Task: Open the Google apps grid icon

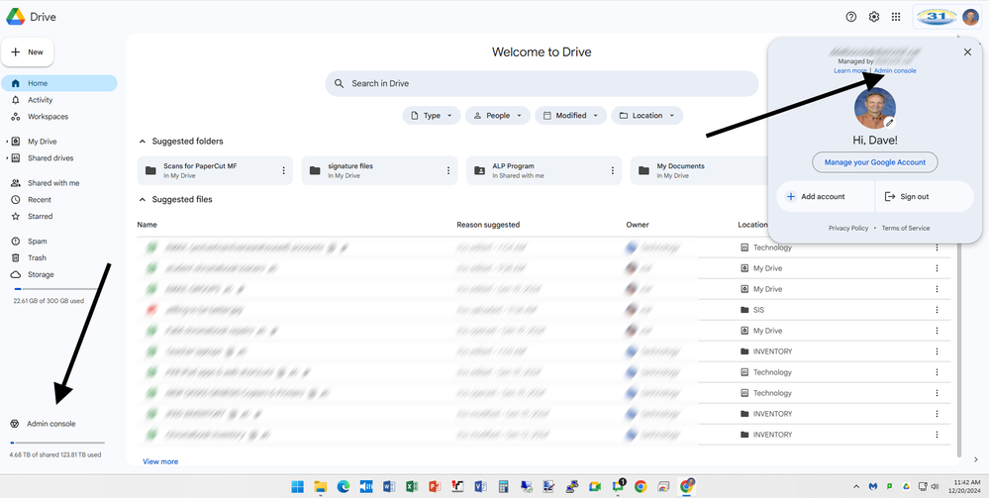Action: 896,17
